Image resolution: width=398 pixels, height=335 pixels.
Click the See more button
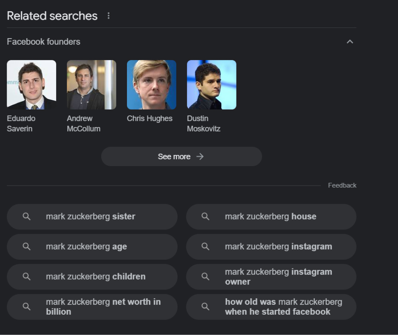[x=181, y=157]
